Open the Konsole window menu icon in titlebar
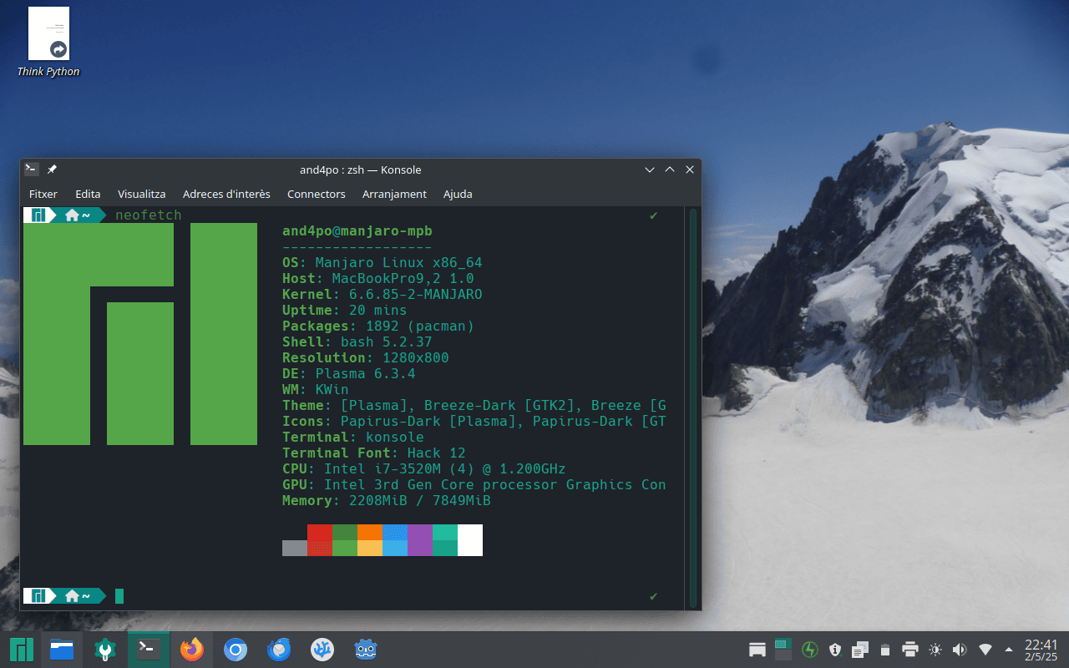 pos(31,170)
